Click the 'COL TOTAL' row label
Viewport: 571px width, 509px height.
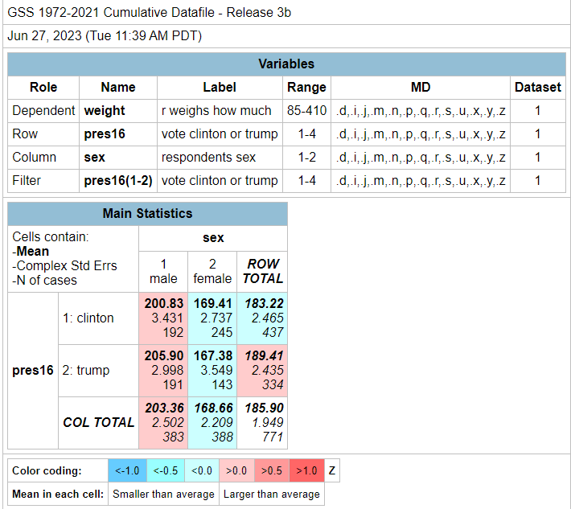(x=98, y=423)
